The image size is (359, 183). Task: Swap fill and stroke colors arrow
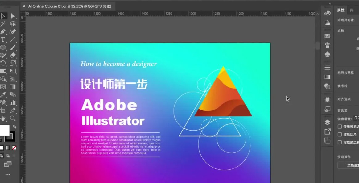pyautogui.click(x=14, y=127)
